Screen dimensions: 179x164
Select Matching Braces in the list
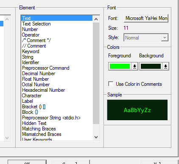[x=39, y=129]
